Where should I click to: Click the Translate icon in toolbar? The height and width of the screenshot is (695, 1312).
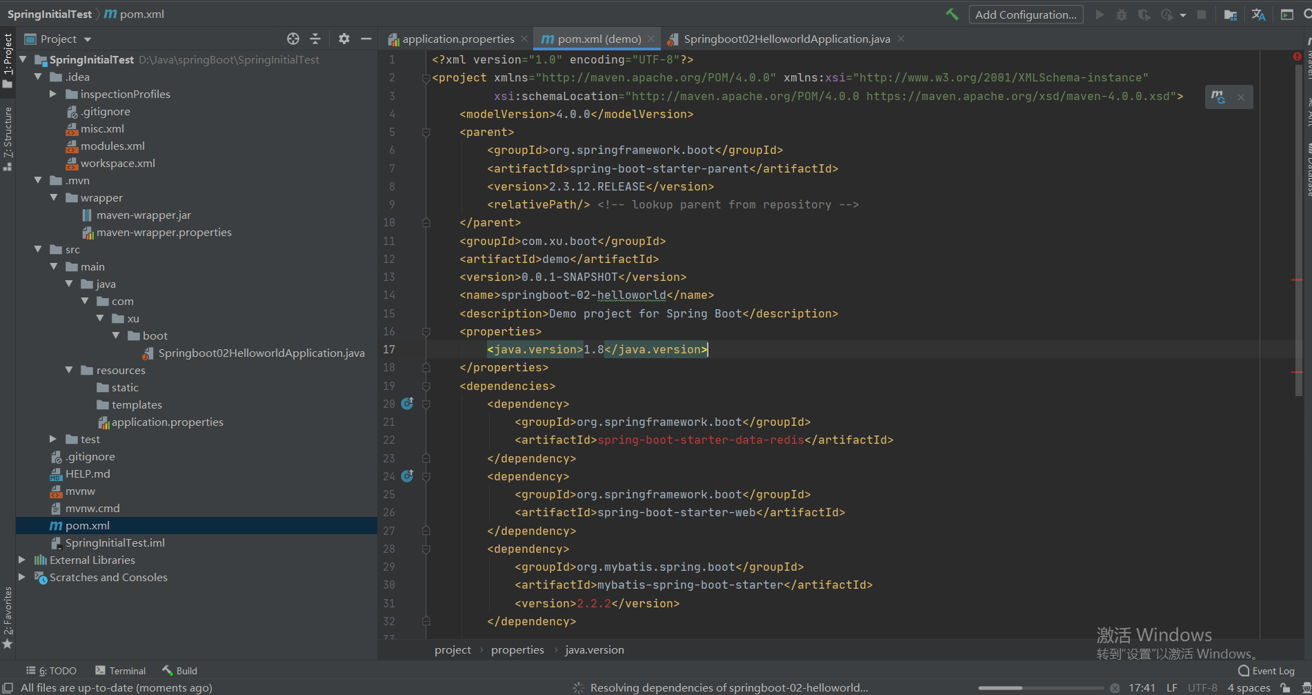[x=1258, y=14]
